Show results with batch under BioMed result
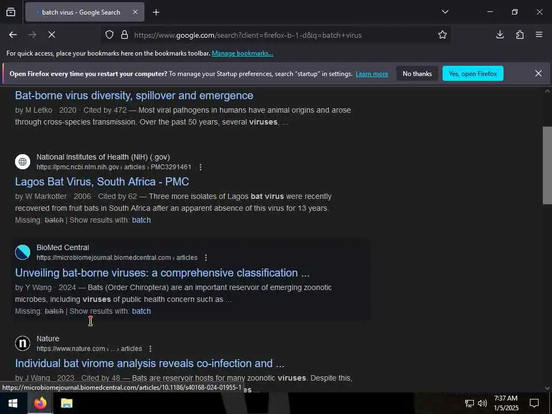This screenshot has height=414, width=552. tap(141, 311)
